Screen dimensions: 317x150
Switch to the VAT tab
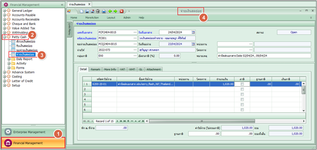[x=122, y=69]
